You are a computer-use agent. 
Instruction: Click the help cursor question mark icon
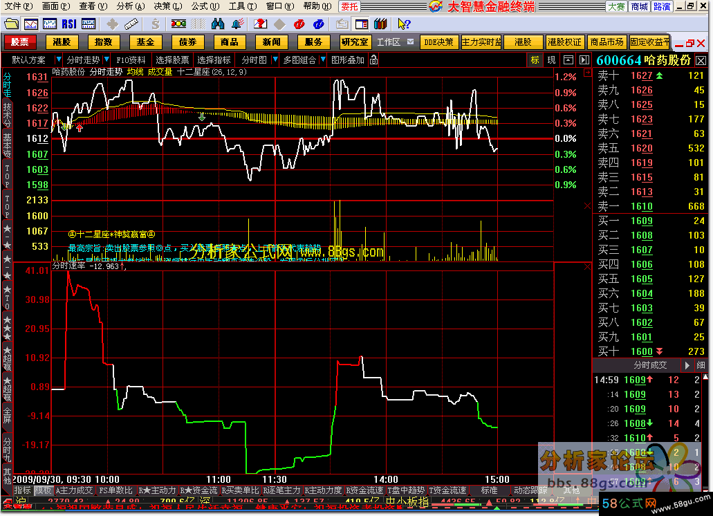click(405, 24)
